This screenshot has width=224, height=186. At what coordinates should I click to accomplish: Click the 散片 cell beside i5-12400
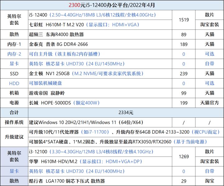click(x=210, y=15)
